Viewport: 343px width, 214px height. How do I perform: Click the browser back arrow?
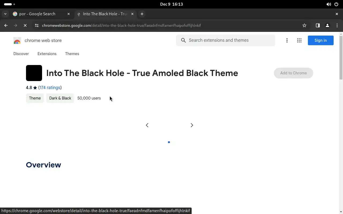coord(6,25)
